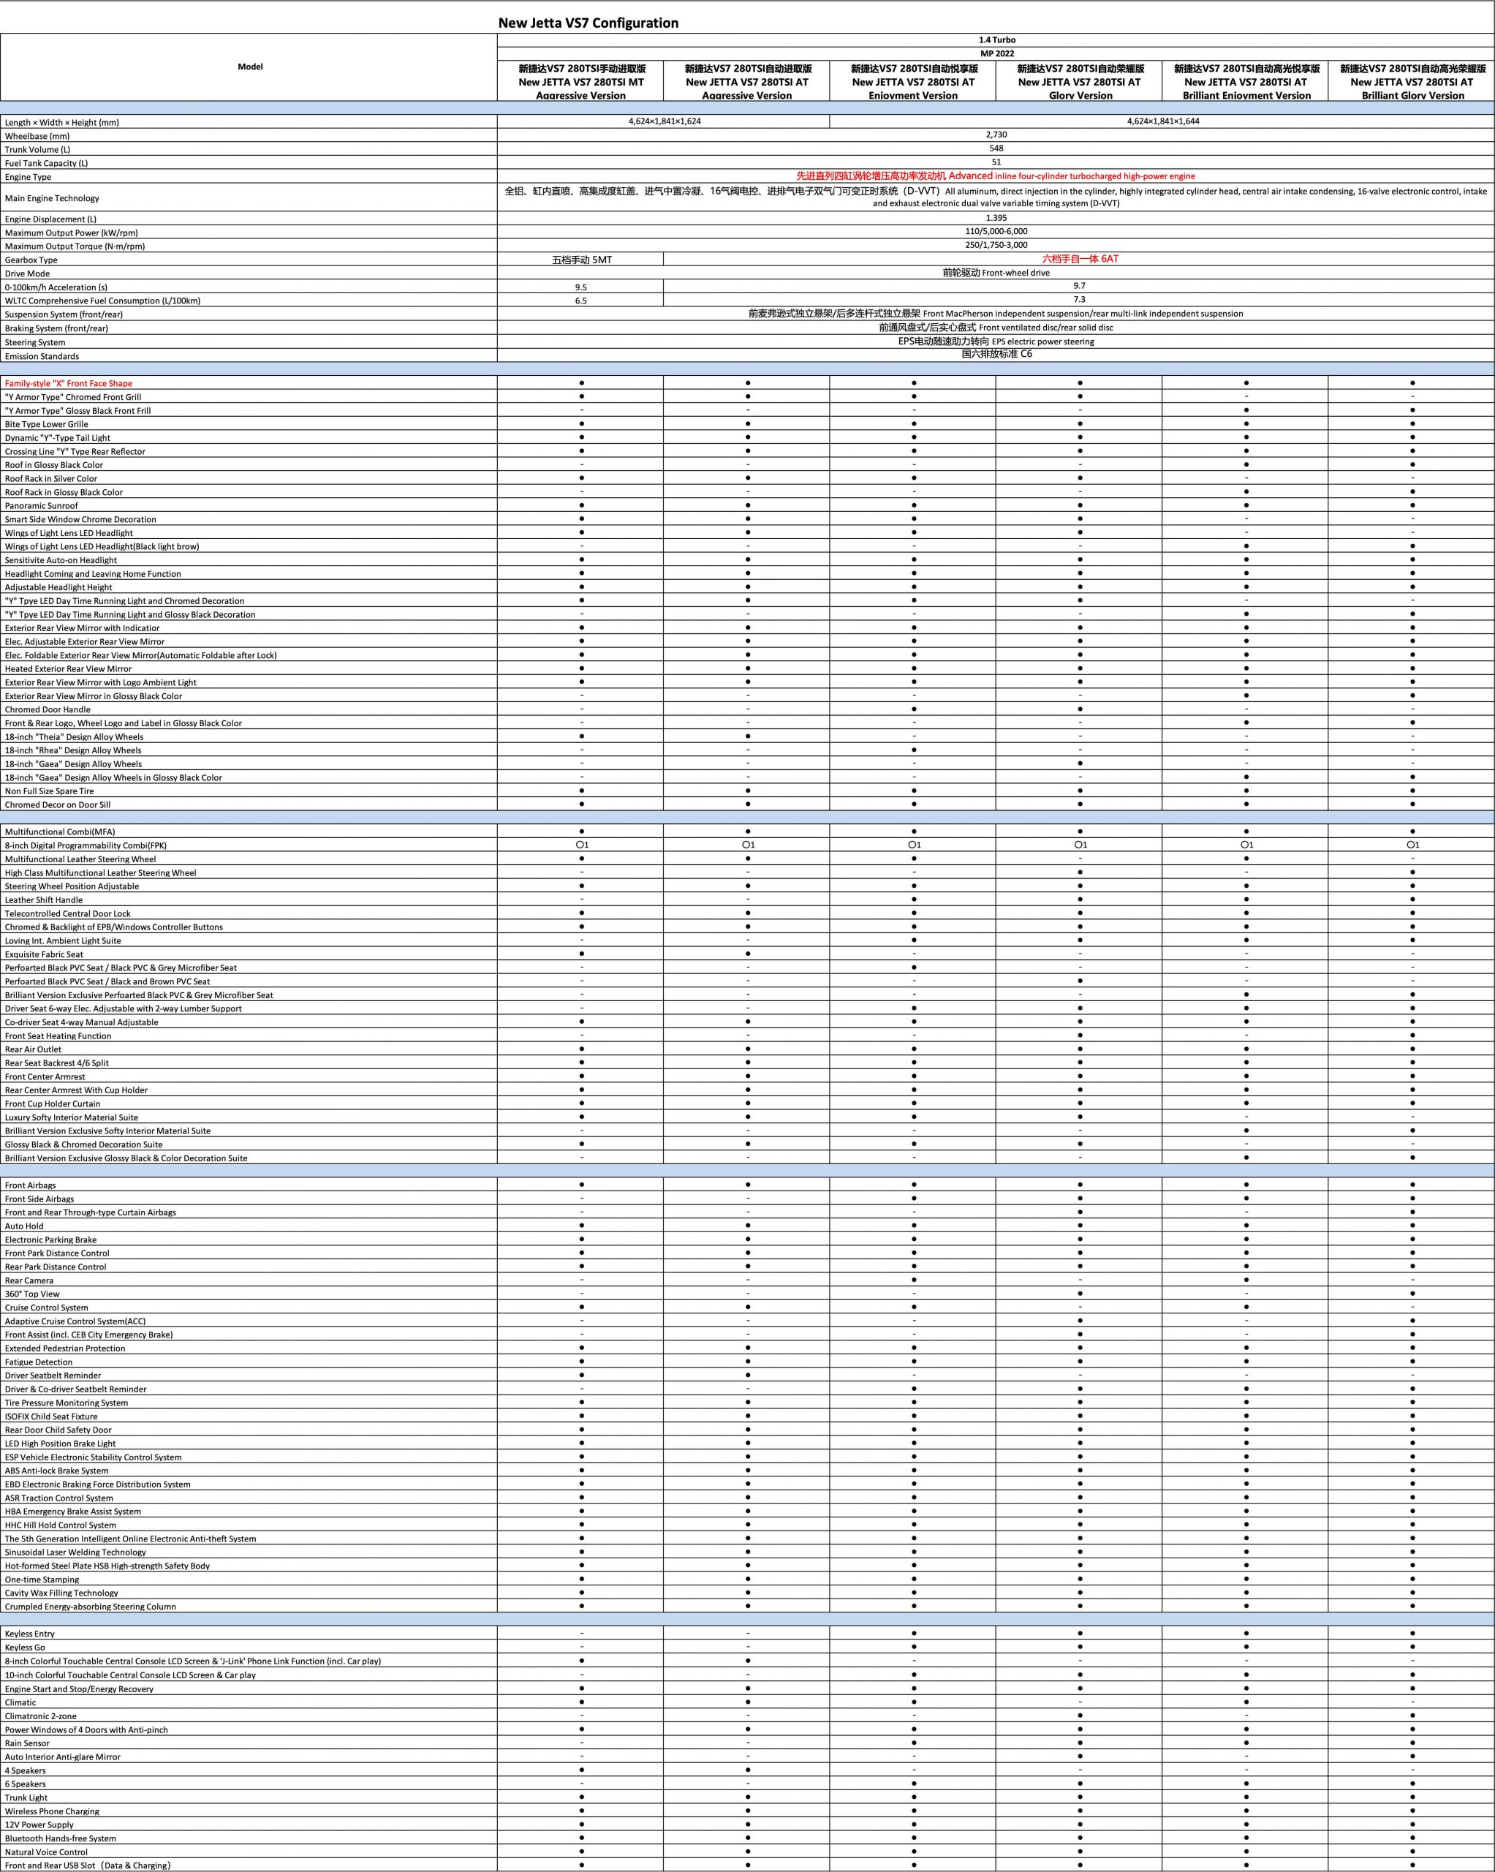Screen dimensions: 1495x1872
Task: Select the 'Electronic Parking Brake' label
Action: coord(50,1240)
